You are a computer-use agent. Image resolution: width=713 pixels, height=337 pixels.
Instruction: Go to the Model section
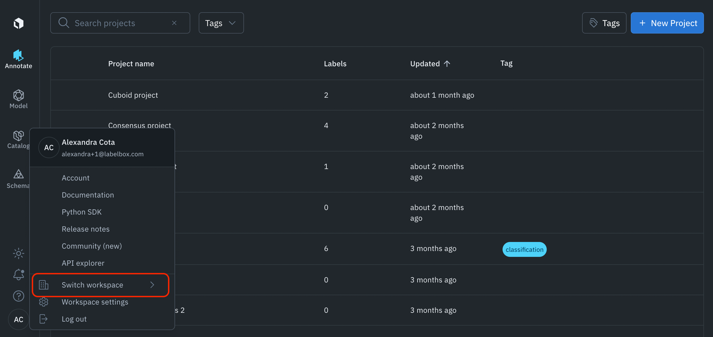(19, 99)
